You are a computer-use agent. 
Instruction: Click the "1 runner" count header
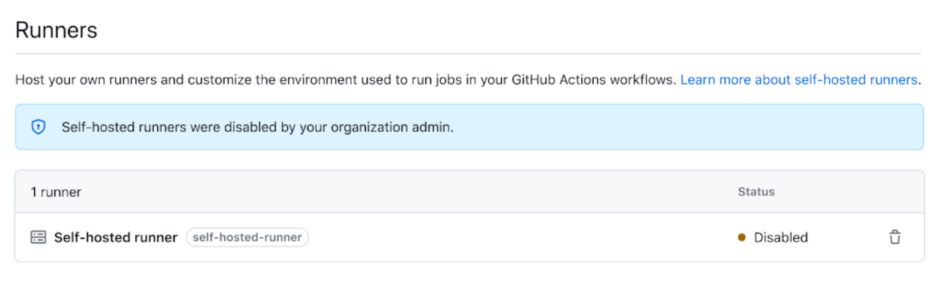(56, 192)
